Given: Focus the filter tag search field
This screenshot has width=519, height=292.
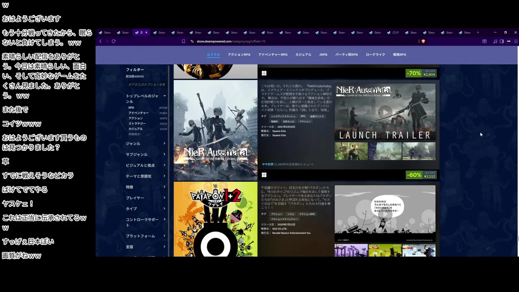Looking at the screenshot, I should [146, 84].
